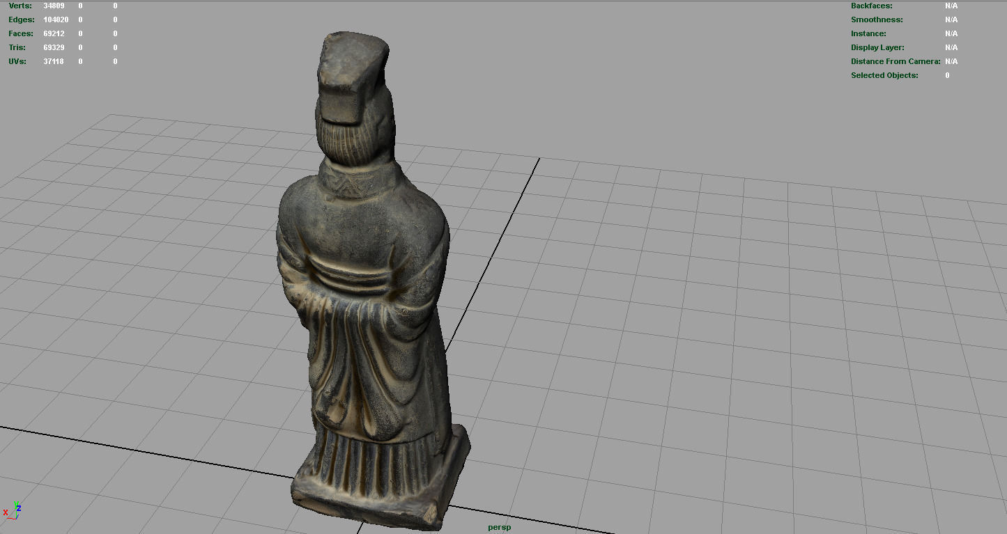Click the N/A value beside Distance From Camera
This screenshot has width=1007, height=534.
pos(951,61)
